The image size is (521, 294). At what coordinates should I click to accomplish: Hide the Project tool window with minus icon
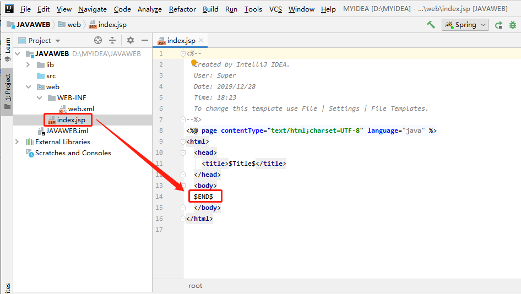coord(144,41)
